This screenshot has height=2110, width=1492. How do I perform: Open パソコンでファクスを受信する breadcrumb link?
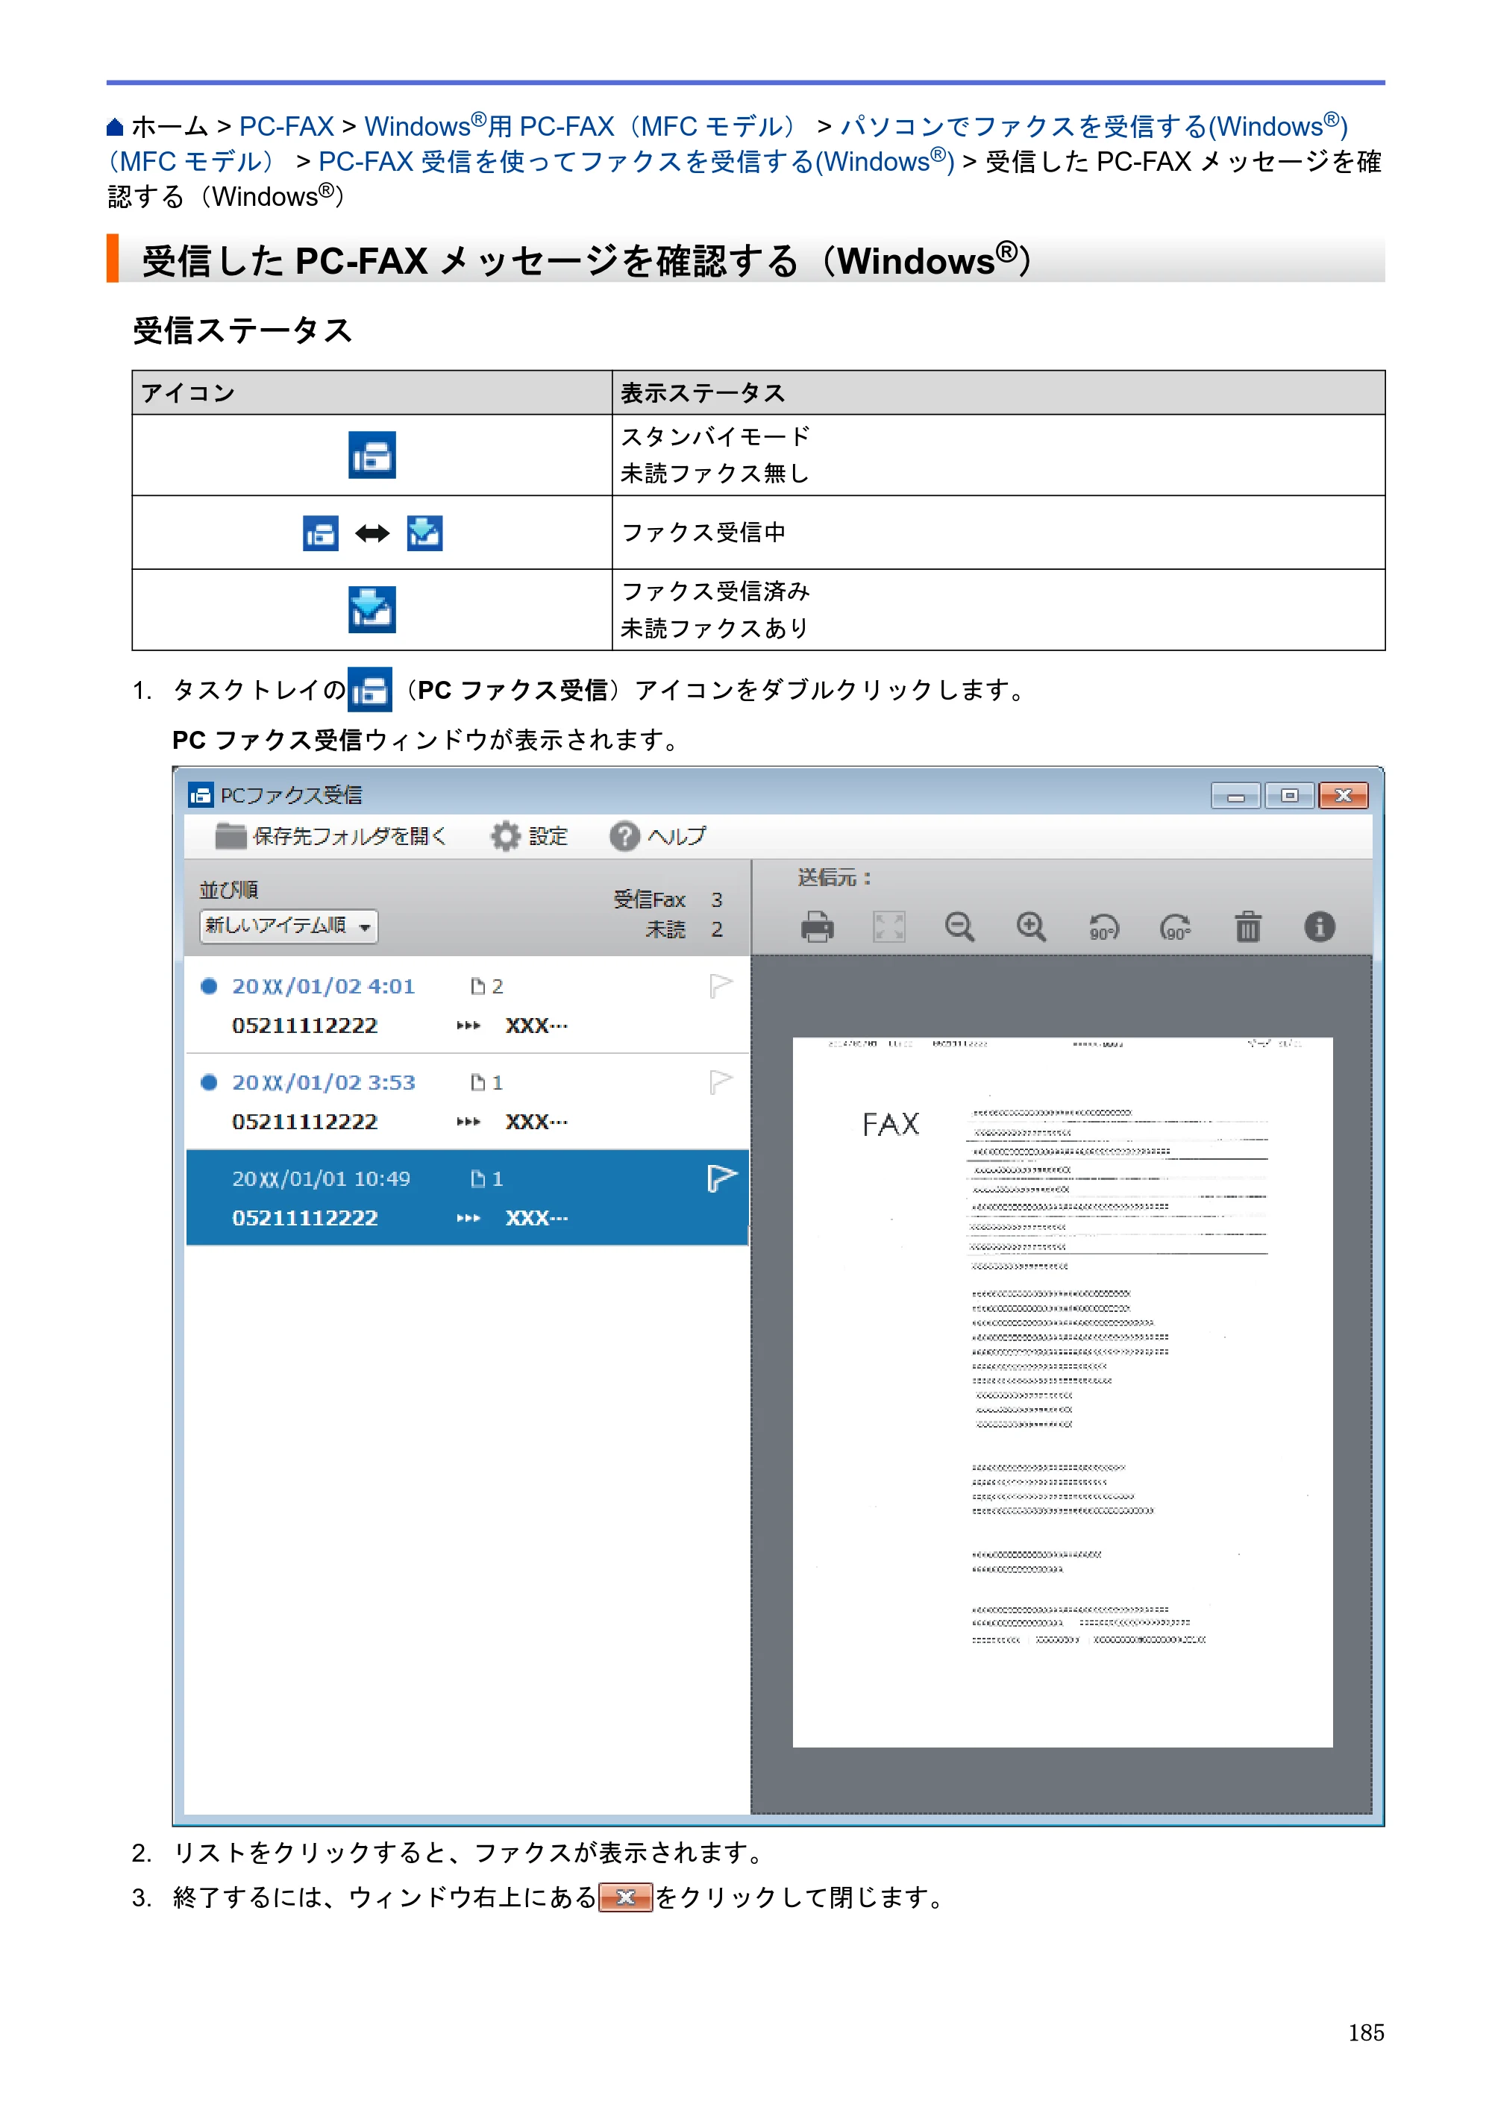coord(1094,127)
